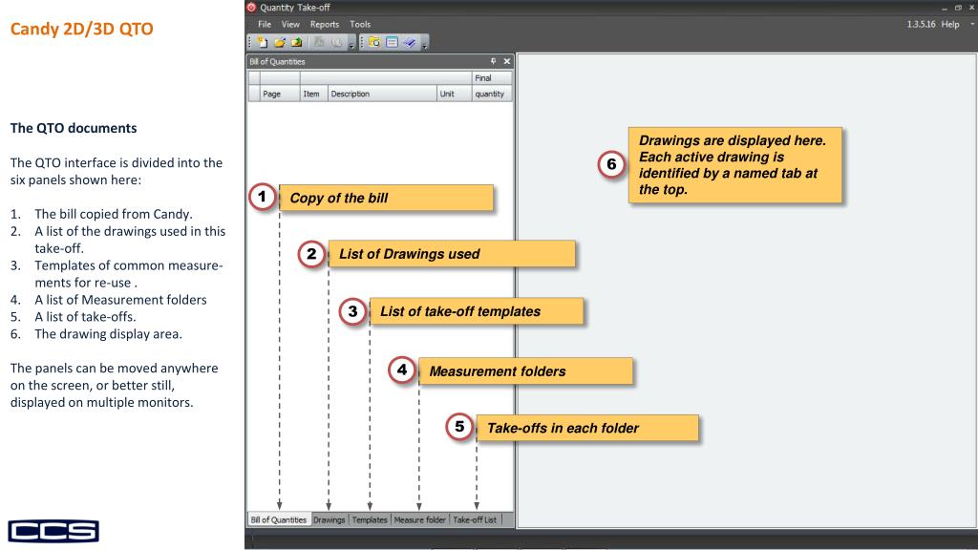Image resolution: width=978 pixels, height=550 pixels.
Task: Click the Final quantity column header
Action: coord(492,86)
